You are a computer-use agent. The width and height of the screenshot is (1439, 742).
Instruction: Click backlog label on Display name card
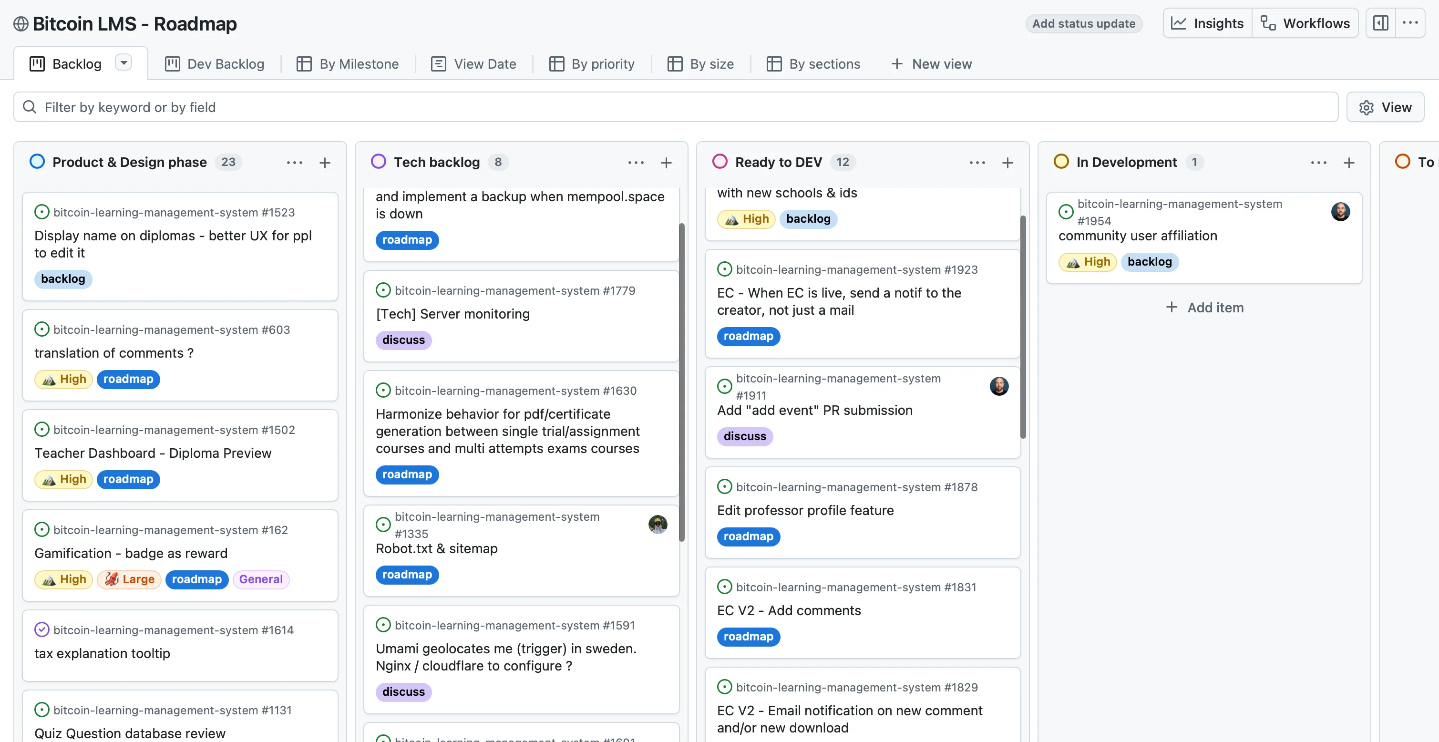pyautogui.click(x=63, y=279)
